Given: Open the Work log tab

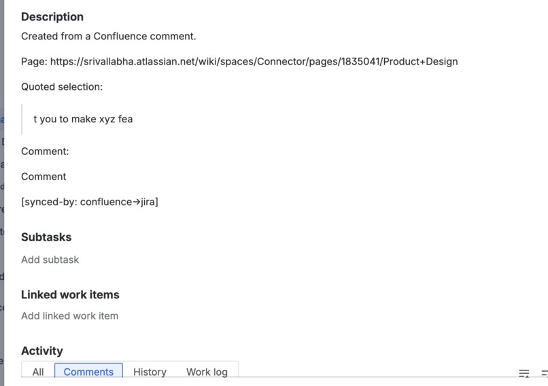Looking at the screenshot, I should (x=207, y=372).
